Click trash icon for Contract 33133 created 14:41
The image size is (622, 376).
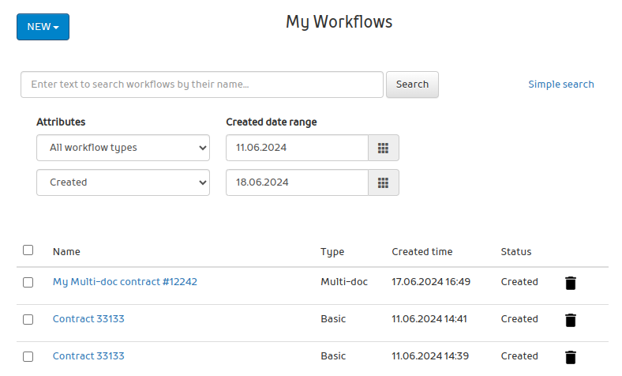571,320
